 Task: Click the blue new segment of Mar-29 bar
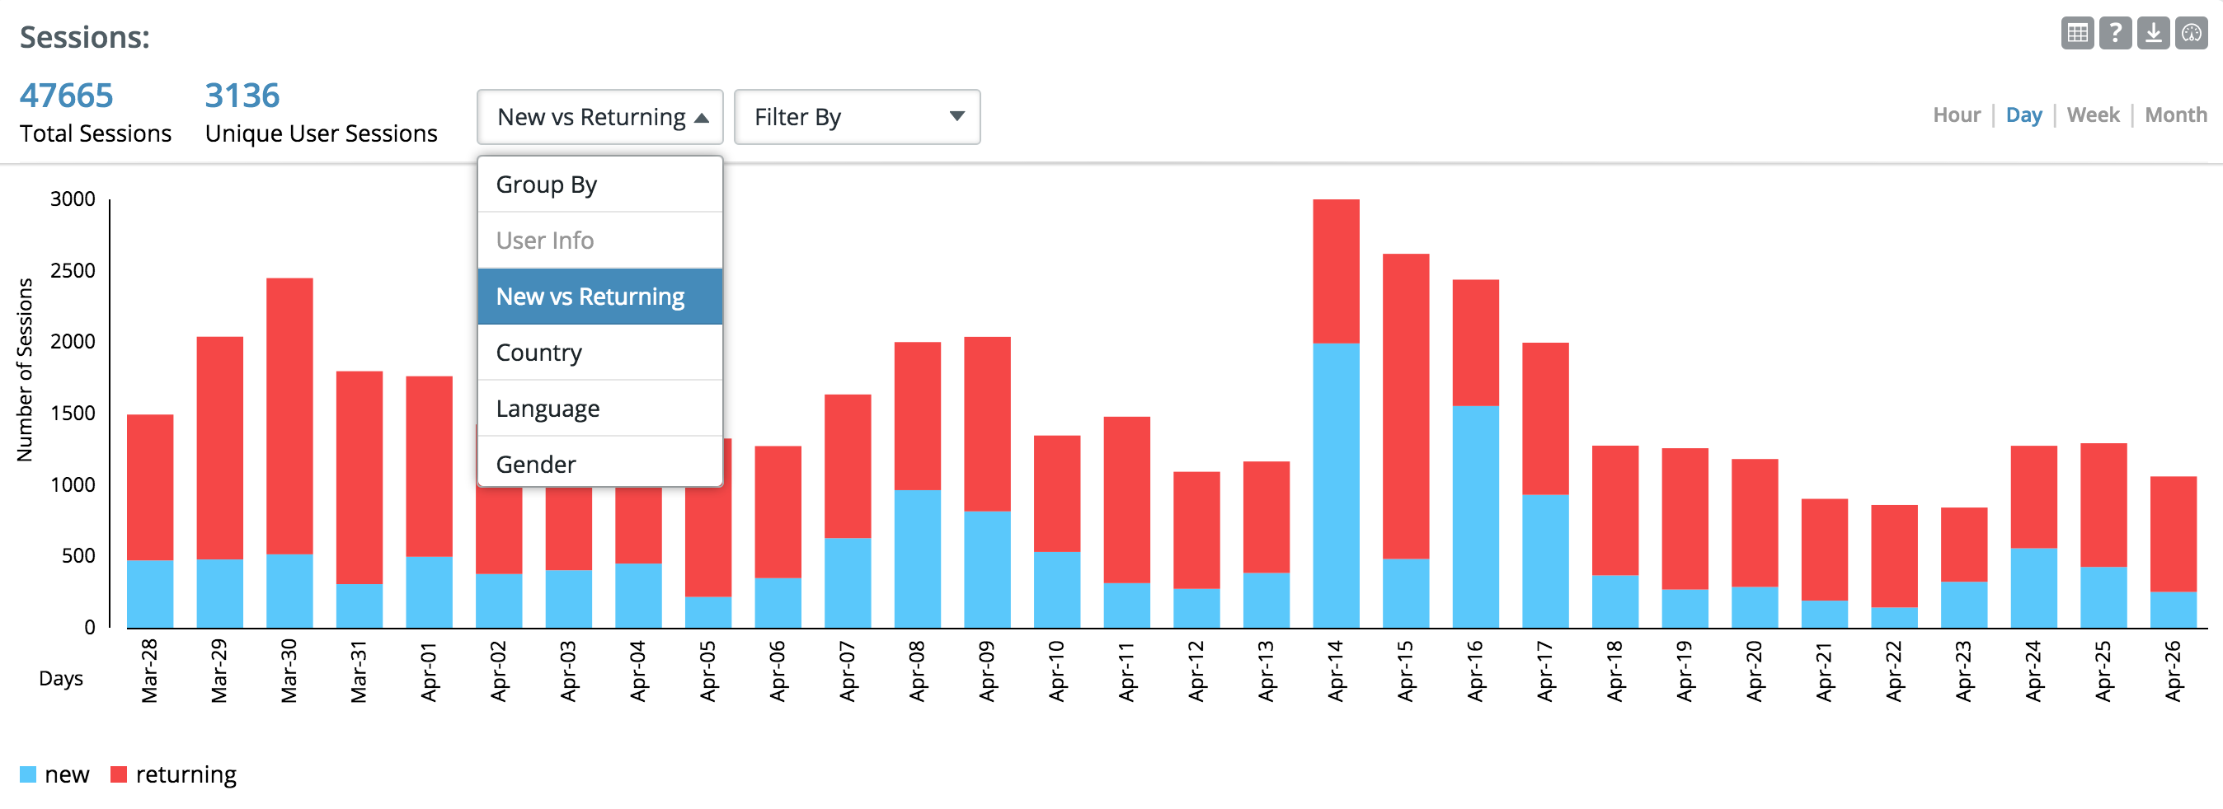(x=219, y=593)
